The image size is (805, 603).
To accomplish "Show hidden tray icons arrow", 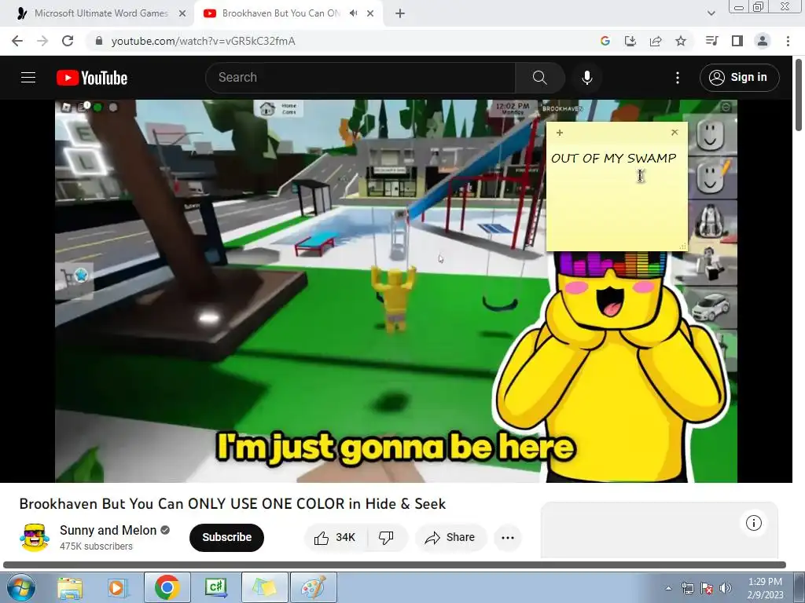I will (x=668, y=588).
